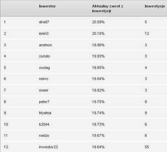Sort by Aktualny zwrot z inwestycji header
167x152 pixels.
coord(108,8)
